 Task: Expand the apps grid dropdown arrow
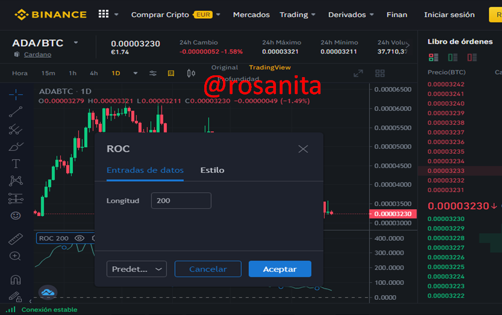pos(116,14)
